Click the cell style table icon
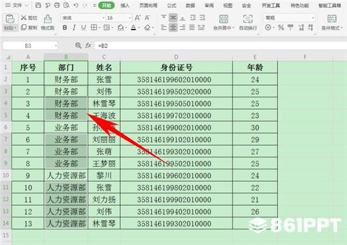The image size is (347, 245). pos(106,27)
